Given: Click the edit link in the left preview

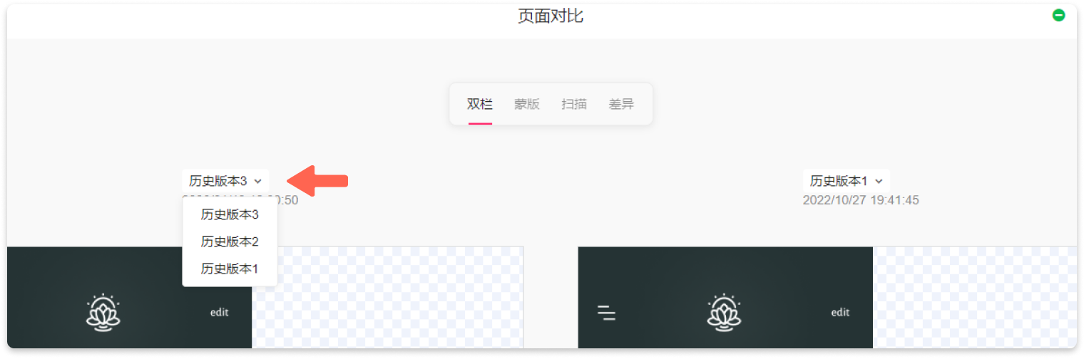Looking at the screenshot, I should pos(220,312).
